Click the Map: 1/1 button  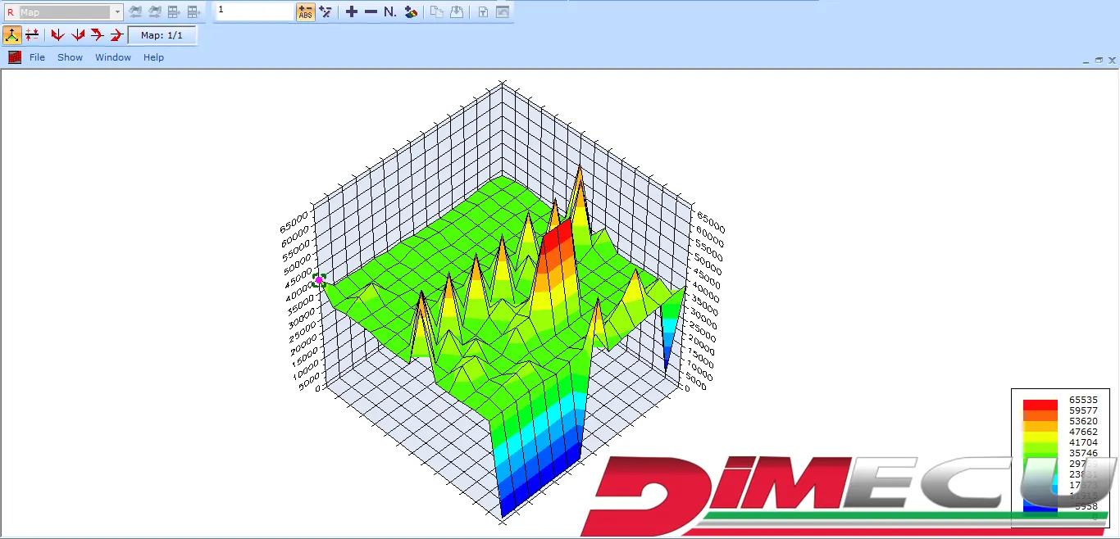click(x=162, y=35)
